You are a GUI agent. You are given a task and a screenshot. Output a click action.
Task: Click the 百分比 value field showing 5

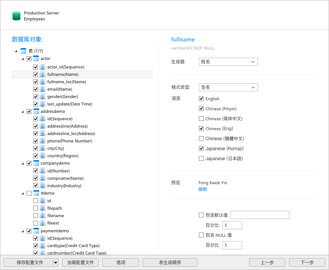pyautogui.click(x=232, y=225)
